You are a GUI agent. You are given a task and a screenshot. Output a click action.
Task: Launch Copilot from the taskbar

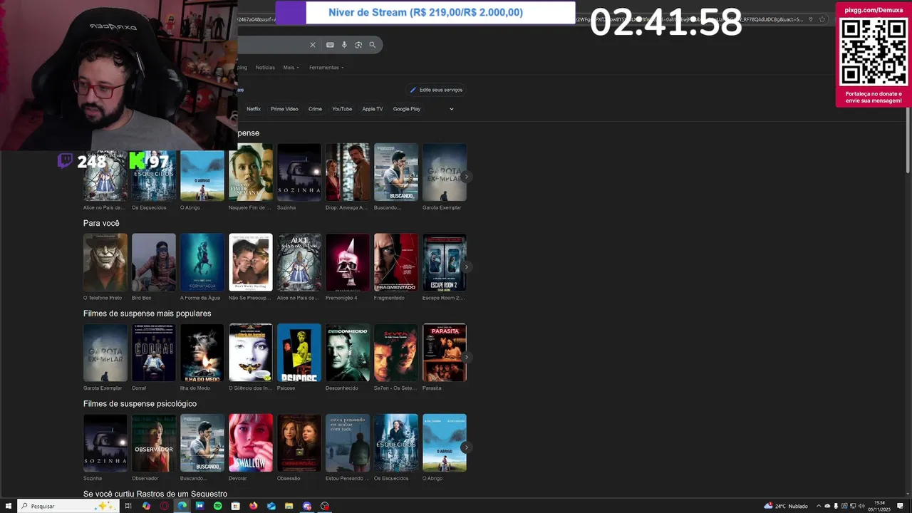tap(146, 506)
